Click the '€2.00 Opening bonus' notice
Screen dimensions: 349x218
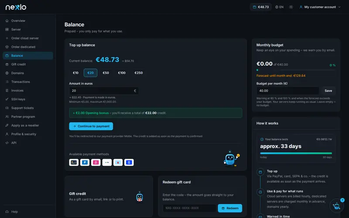tap(156, 113)
